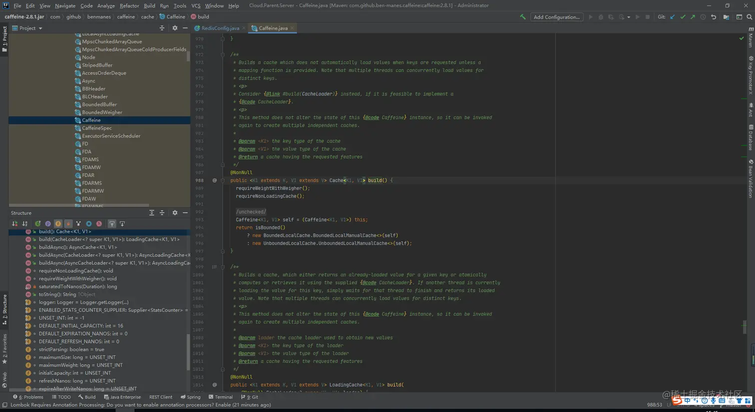
Task: Click the Git Commit green checkmark
Action: 683,17
